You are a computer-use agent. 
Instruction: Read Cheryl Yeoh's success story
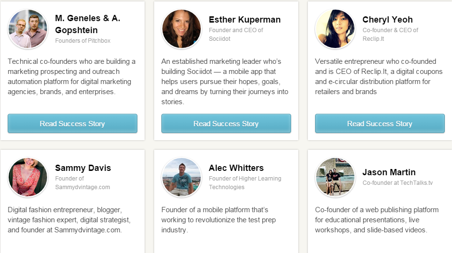(380, 123)
